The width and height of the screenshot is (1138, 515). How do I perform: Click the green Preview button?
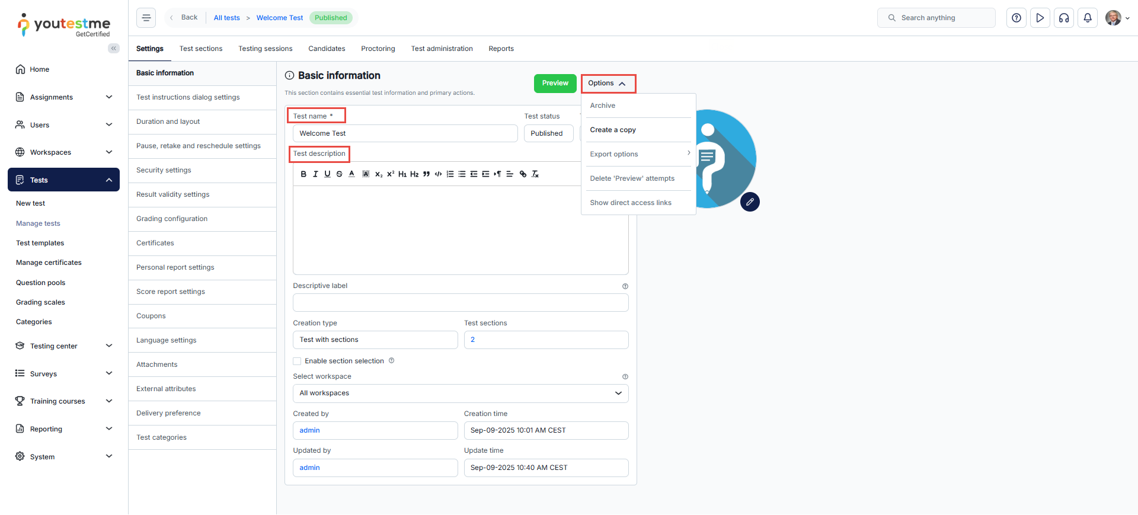[555, 84]
